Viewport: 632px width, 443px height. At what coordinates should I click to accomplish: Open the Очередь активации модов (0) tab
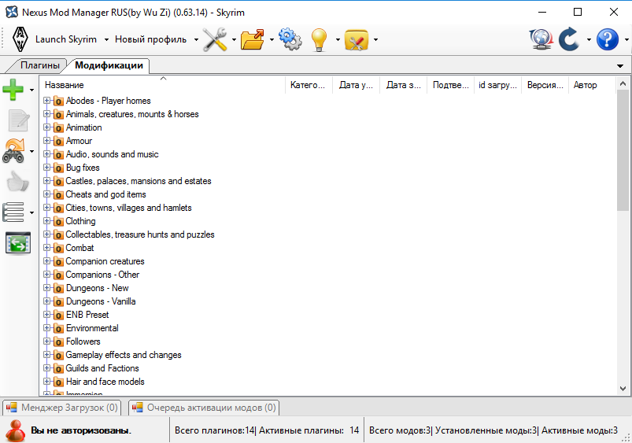(204, 408)
